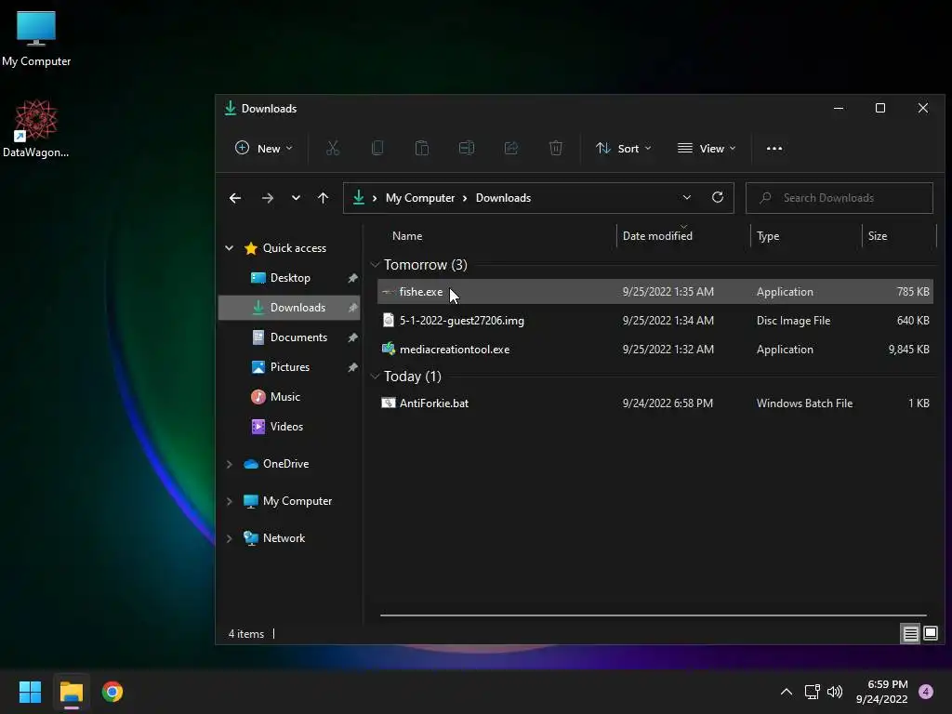This screenshot has width=952, height=714.
Task: Switch to details view icon in status bar
Action: [910, 634]
